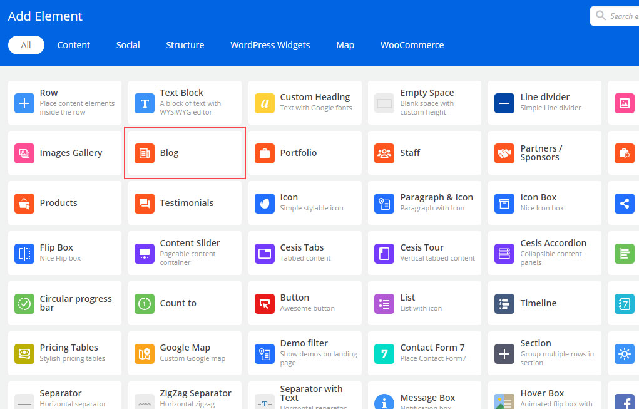Select the Portfolio briefcase icon
The image size is (639, 409).
pyautogui.click(x=265, y=153)
